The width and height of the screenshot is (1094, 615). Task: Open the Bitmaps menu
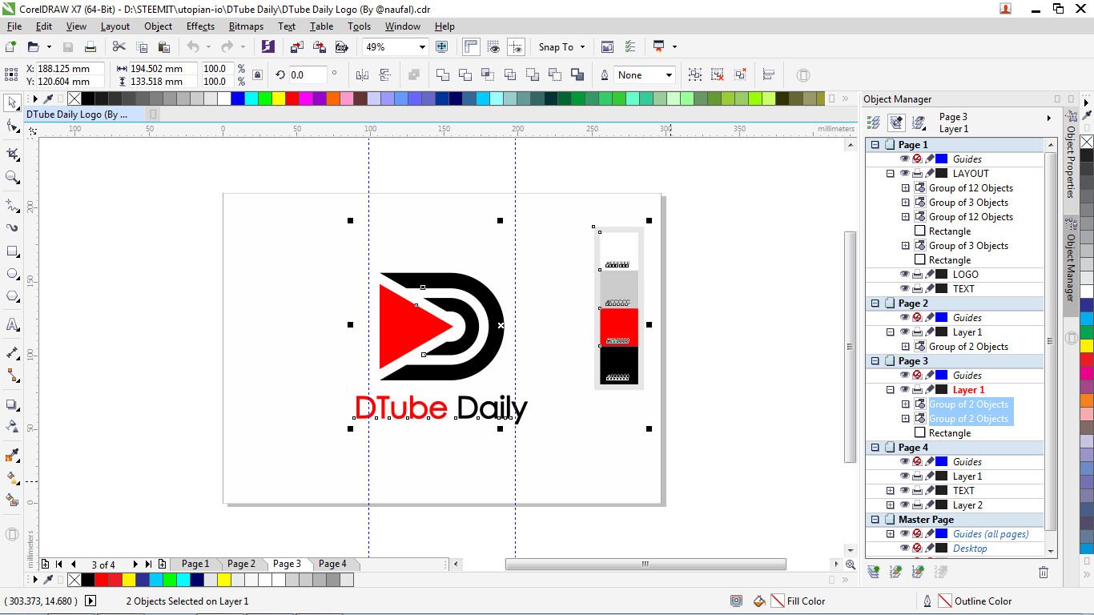(x=246, y=26)
